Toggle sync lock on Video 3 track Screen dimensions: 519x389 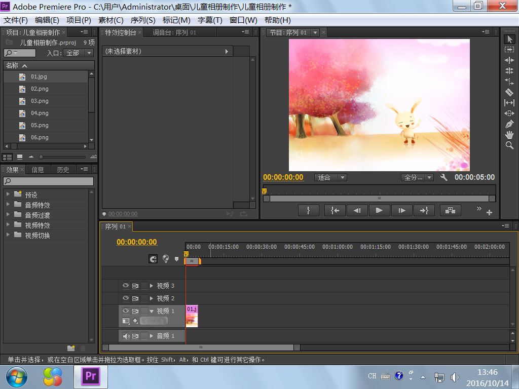(135, 286)
